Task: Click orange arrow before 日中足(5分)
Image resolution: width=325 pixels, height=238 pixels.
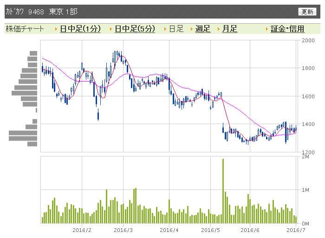Action: [x=111, y=29]
